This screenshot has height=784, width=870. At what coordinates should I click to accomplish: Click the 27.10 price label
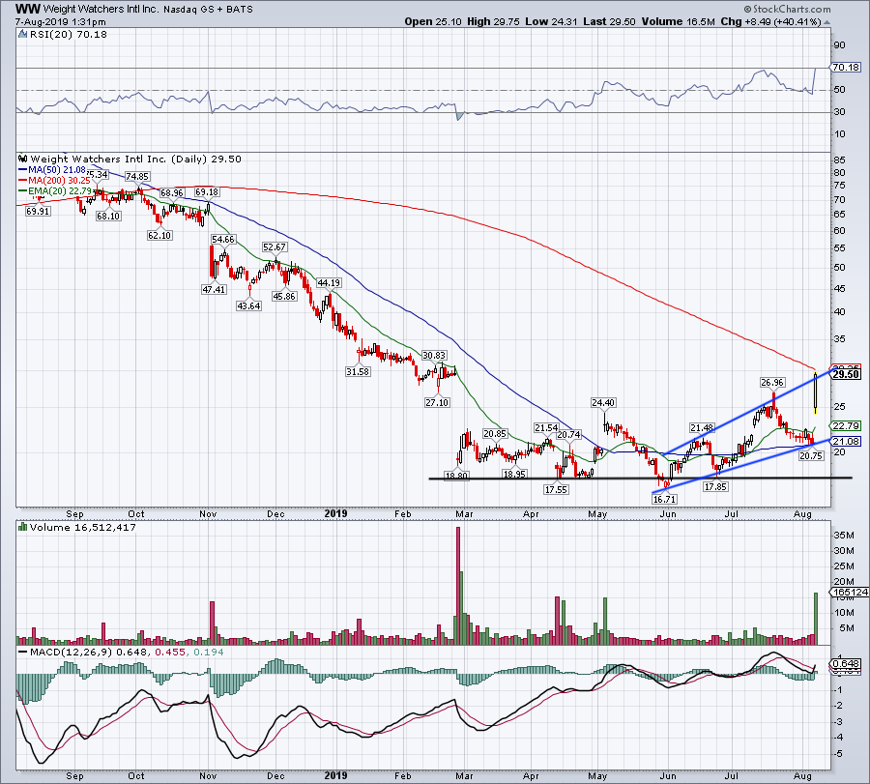tap(437, 402)
